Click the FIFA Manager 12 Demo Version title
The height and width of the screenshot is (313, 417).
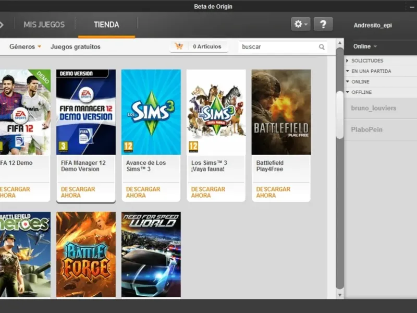(x=83, y=166)
